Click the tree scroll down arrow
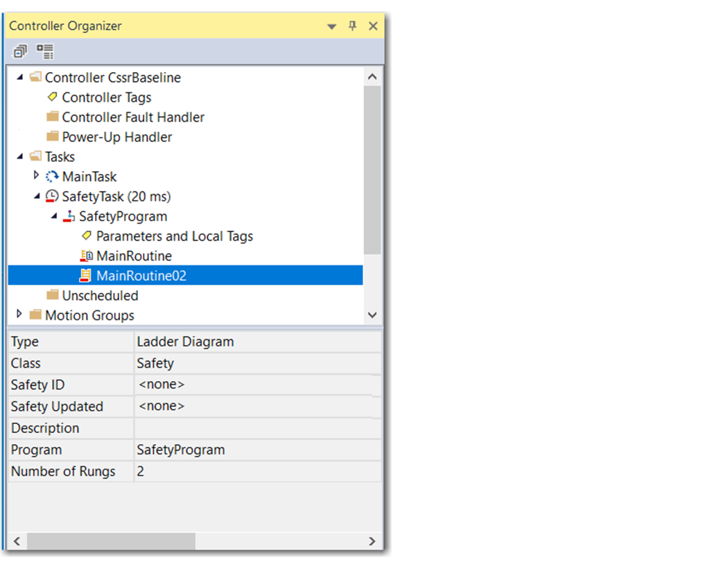Screen dimensions: 721x564 [x=372, y=315]
